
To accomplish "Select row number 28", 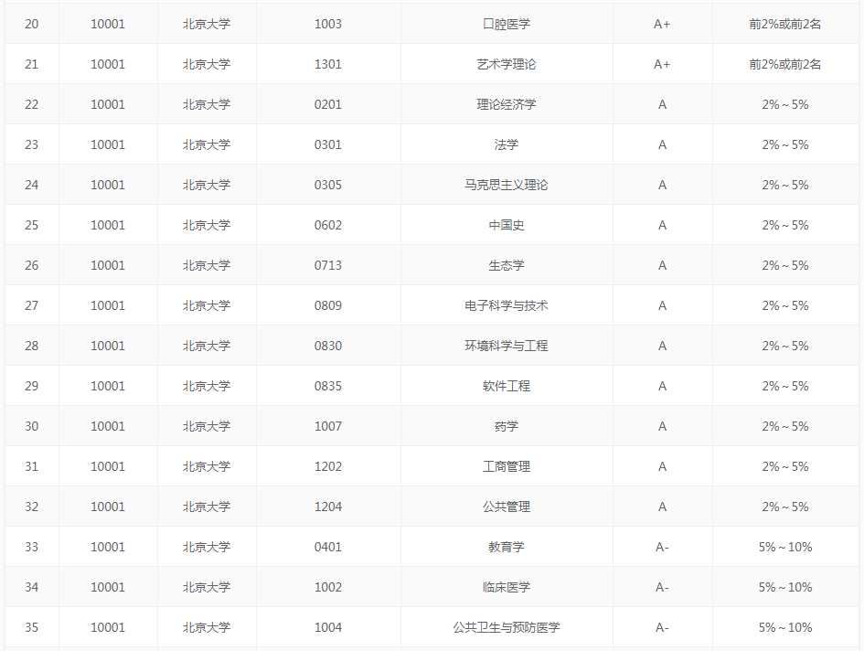I will pyautogui.click(x=31, y=346).
